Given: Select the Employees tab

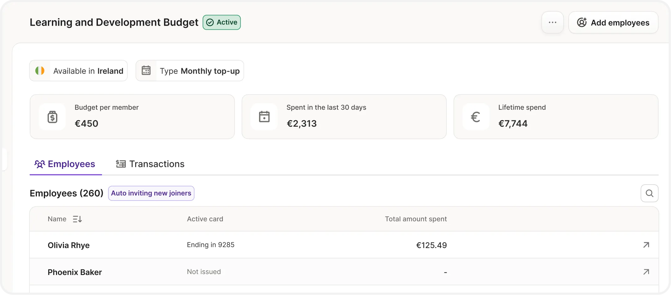Looking at the screenshot, I should click(65, 164).
